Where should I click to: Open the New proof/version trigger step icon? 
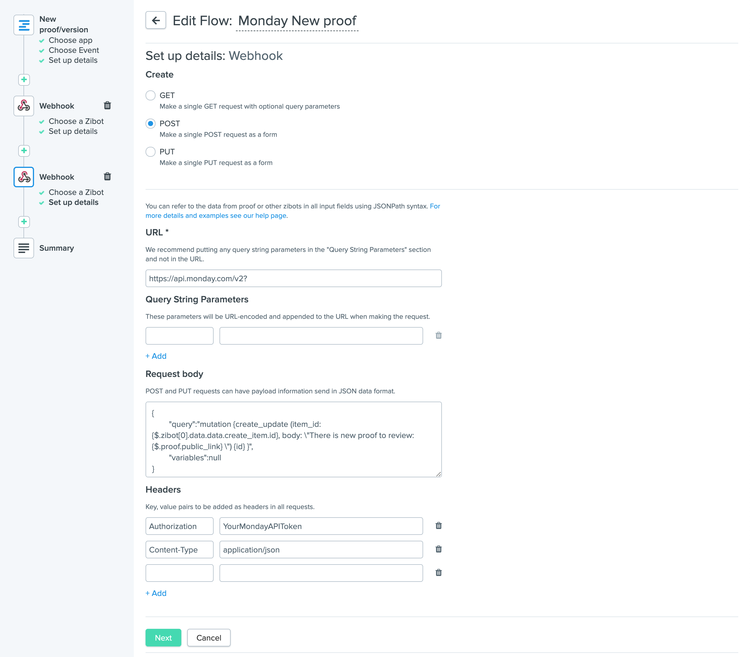click(24, 25)
